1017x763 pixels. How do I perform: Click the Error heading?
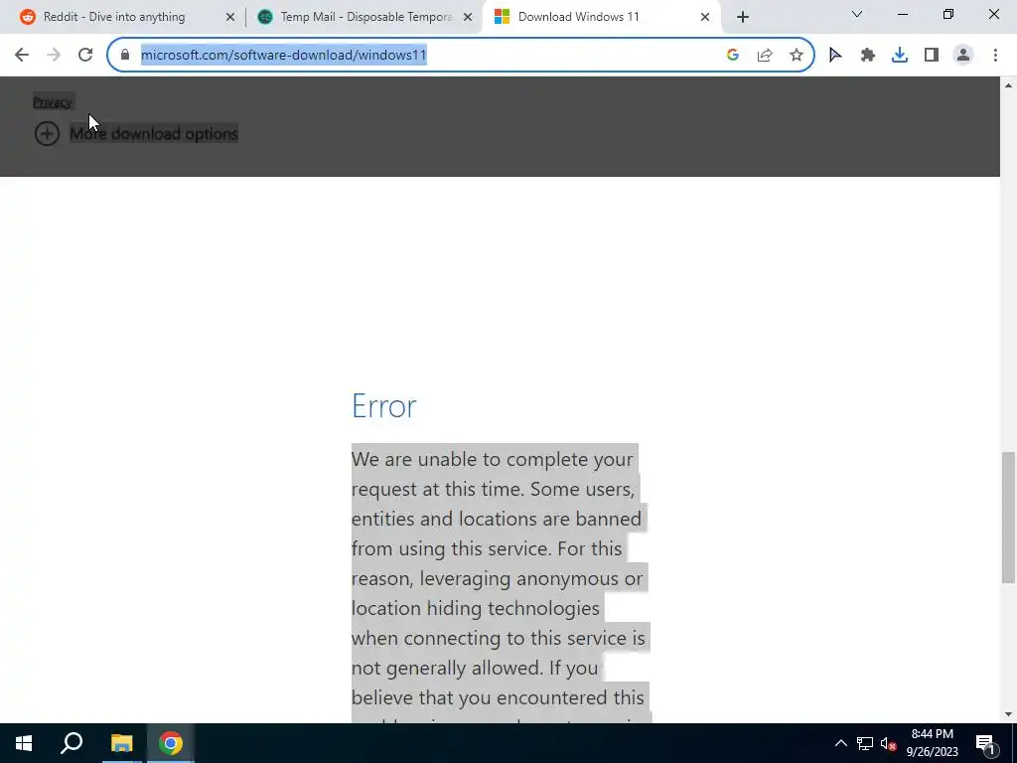[x=384, y=406]
